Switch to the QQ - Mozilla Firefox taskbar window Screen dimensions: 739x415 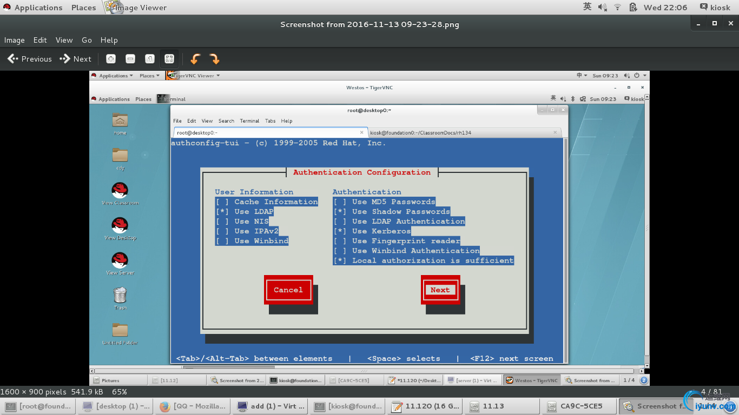pos(193,406)
